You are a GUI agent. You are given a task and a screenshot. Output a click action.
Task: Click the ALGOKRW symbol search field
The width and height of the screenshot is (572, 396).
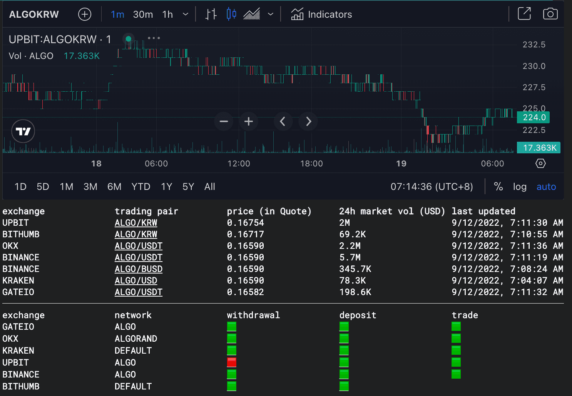[x=34, y=14]
